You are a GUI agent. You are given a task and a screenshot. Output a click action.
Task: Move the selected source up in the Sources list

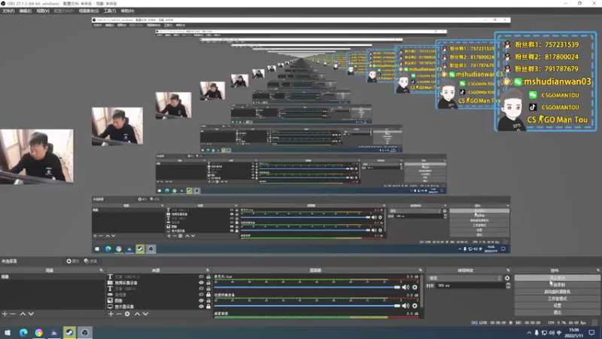(x=137, y=314)
